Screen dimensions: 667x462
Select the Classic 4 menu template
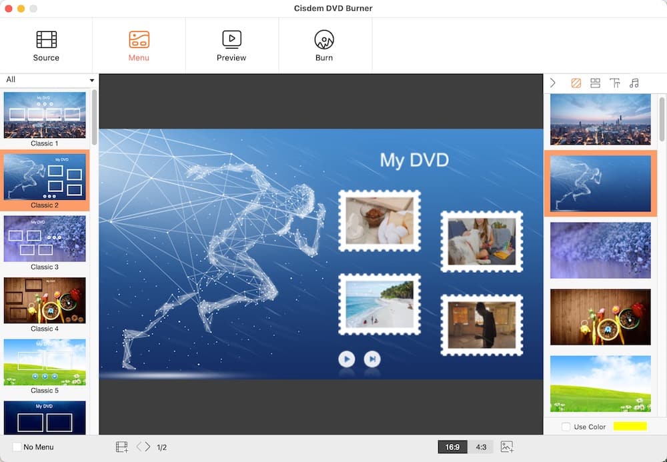point(45,301)
